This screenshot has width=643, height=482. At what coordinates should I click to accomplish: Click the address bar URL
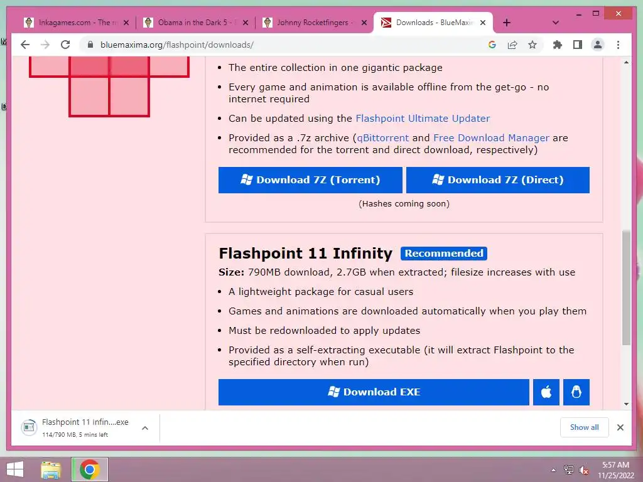176,45
